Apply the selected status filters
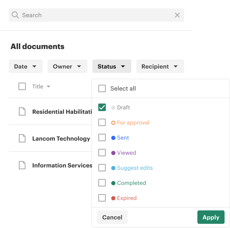This screenshot has width=230, height=228. coord(211,217)
